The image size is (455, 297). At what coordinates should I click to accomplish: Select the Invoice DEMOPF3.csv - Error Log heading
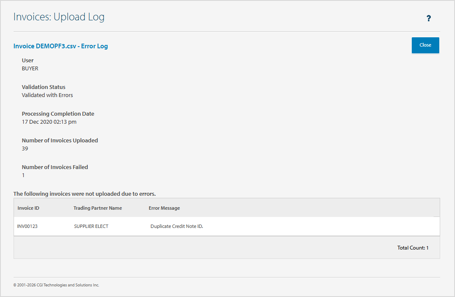coord(61,46)
